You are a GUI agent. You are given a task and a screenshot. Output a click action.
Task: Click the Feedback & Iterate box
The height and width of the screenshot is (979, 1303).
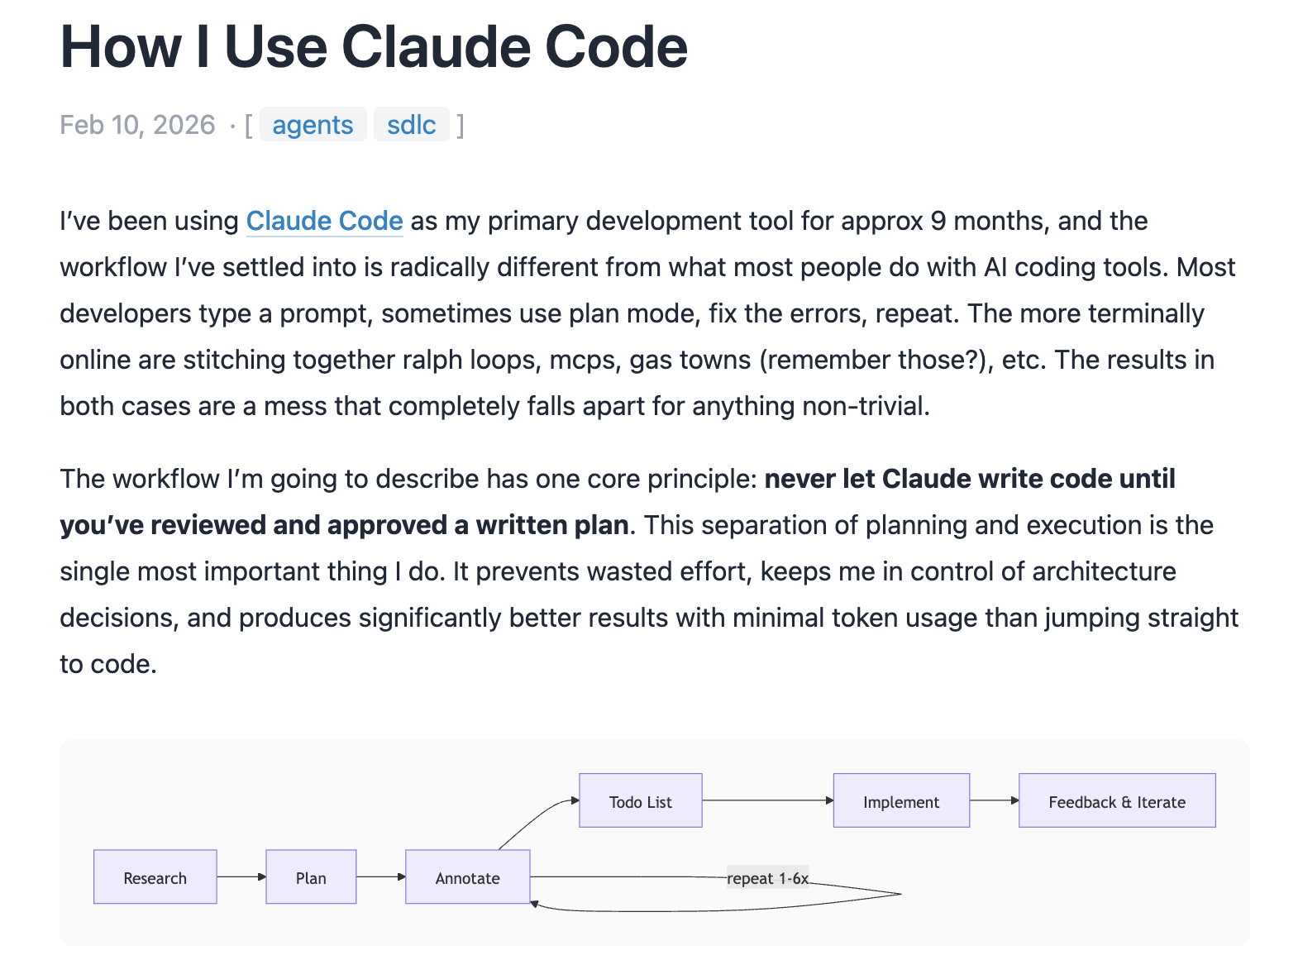(x=1117, y=801)
